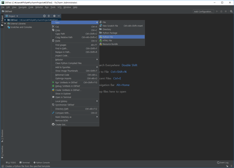Choose Optimize Imports entry

pos(75,79)
